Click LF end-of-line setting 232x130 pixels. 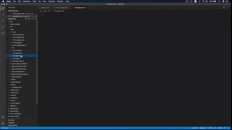click(x=215, y=128)
